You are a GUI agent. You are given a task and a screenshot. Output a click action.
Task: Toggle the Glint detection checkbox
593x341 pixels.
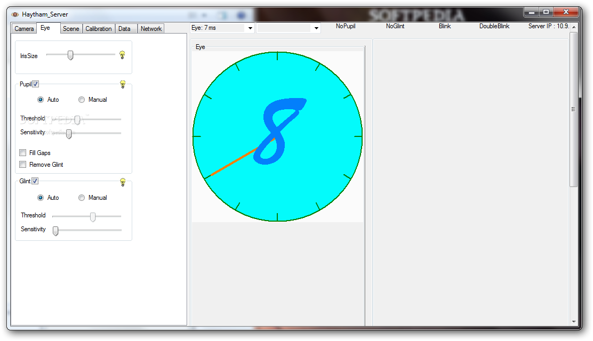pos(35,181)
